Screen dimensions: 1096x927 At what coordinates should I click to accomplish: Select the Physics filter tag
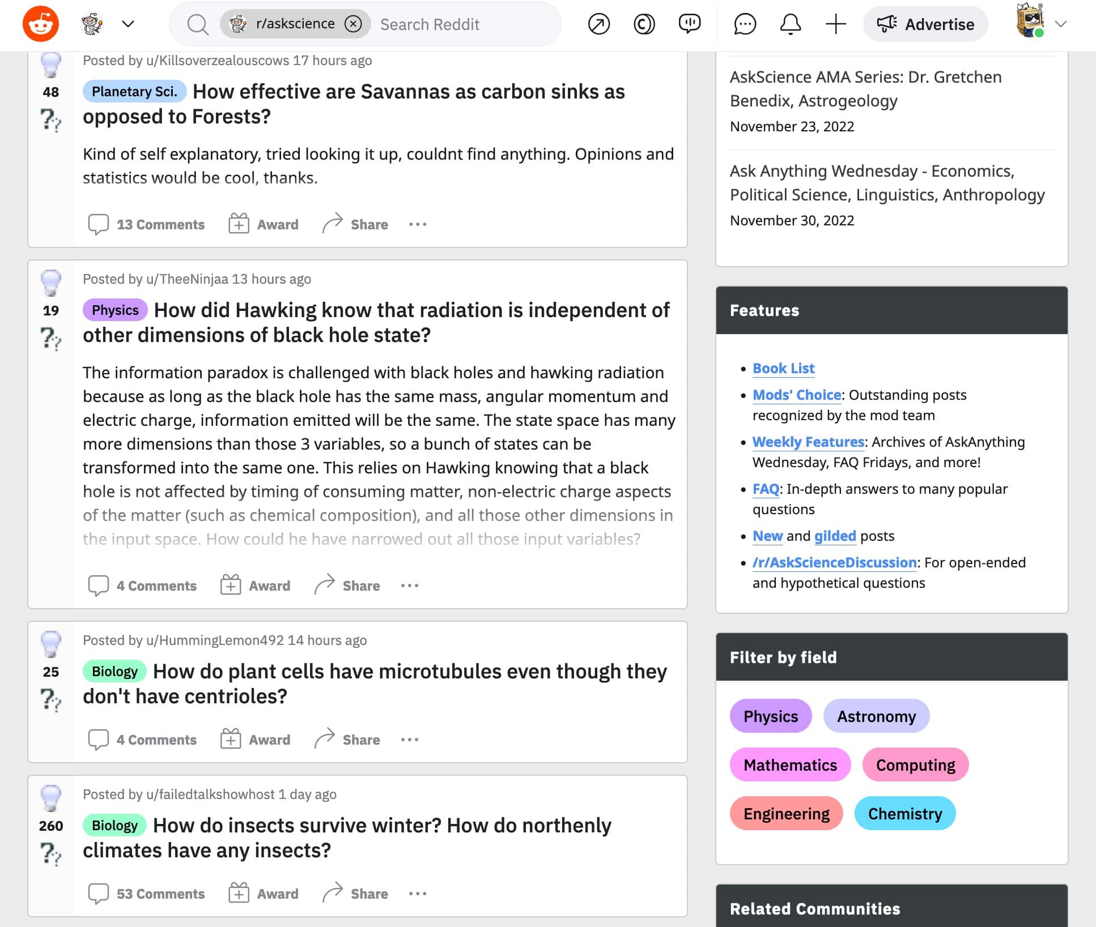(771, 715)
